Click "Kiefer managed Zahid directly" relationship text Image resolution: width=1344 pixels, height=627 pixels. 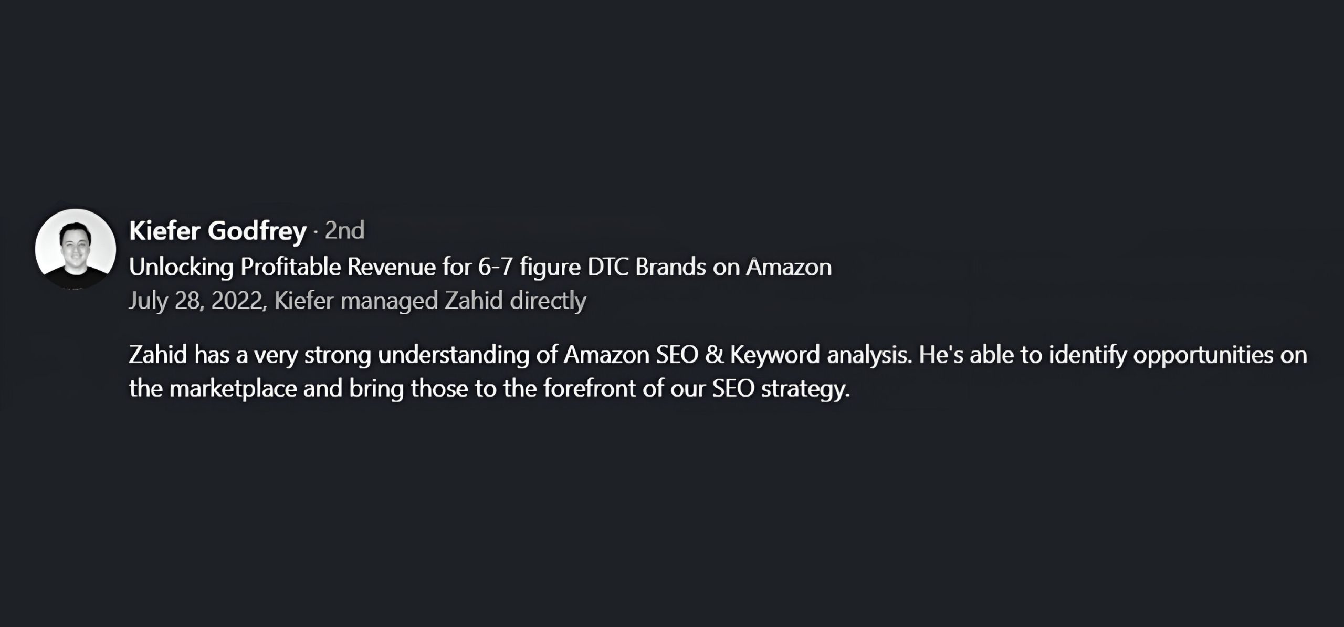pos(430,301)
